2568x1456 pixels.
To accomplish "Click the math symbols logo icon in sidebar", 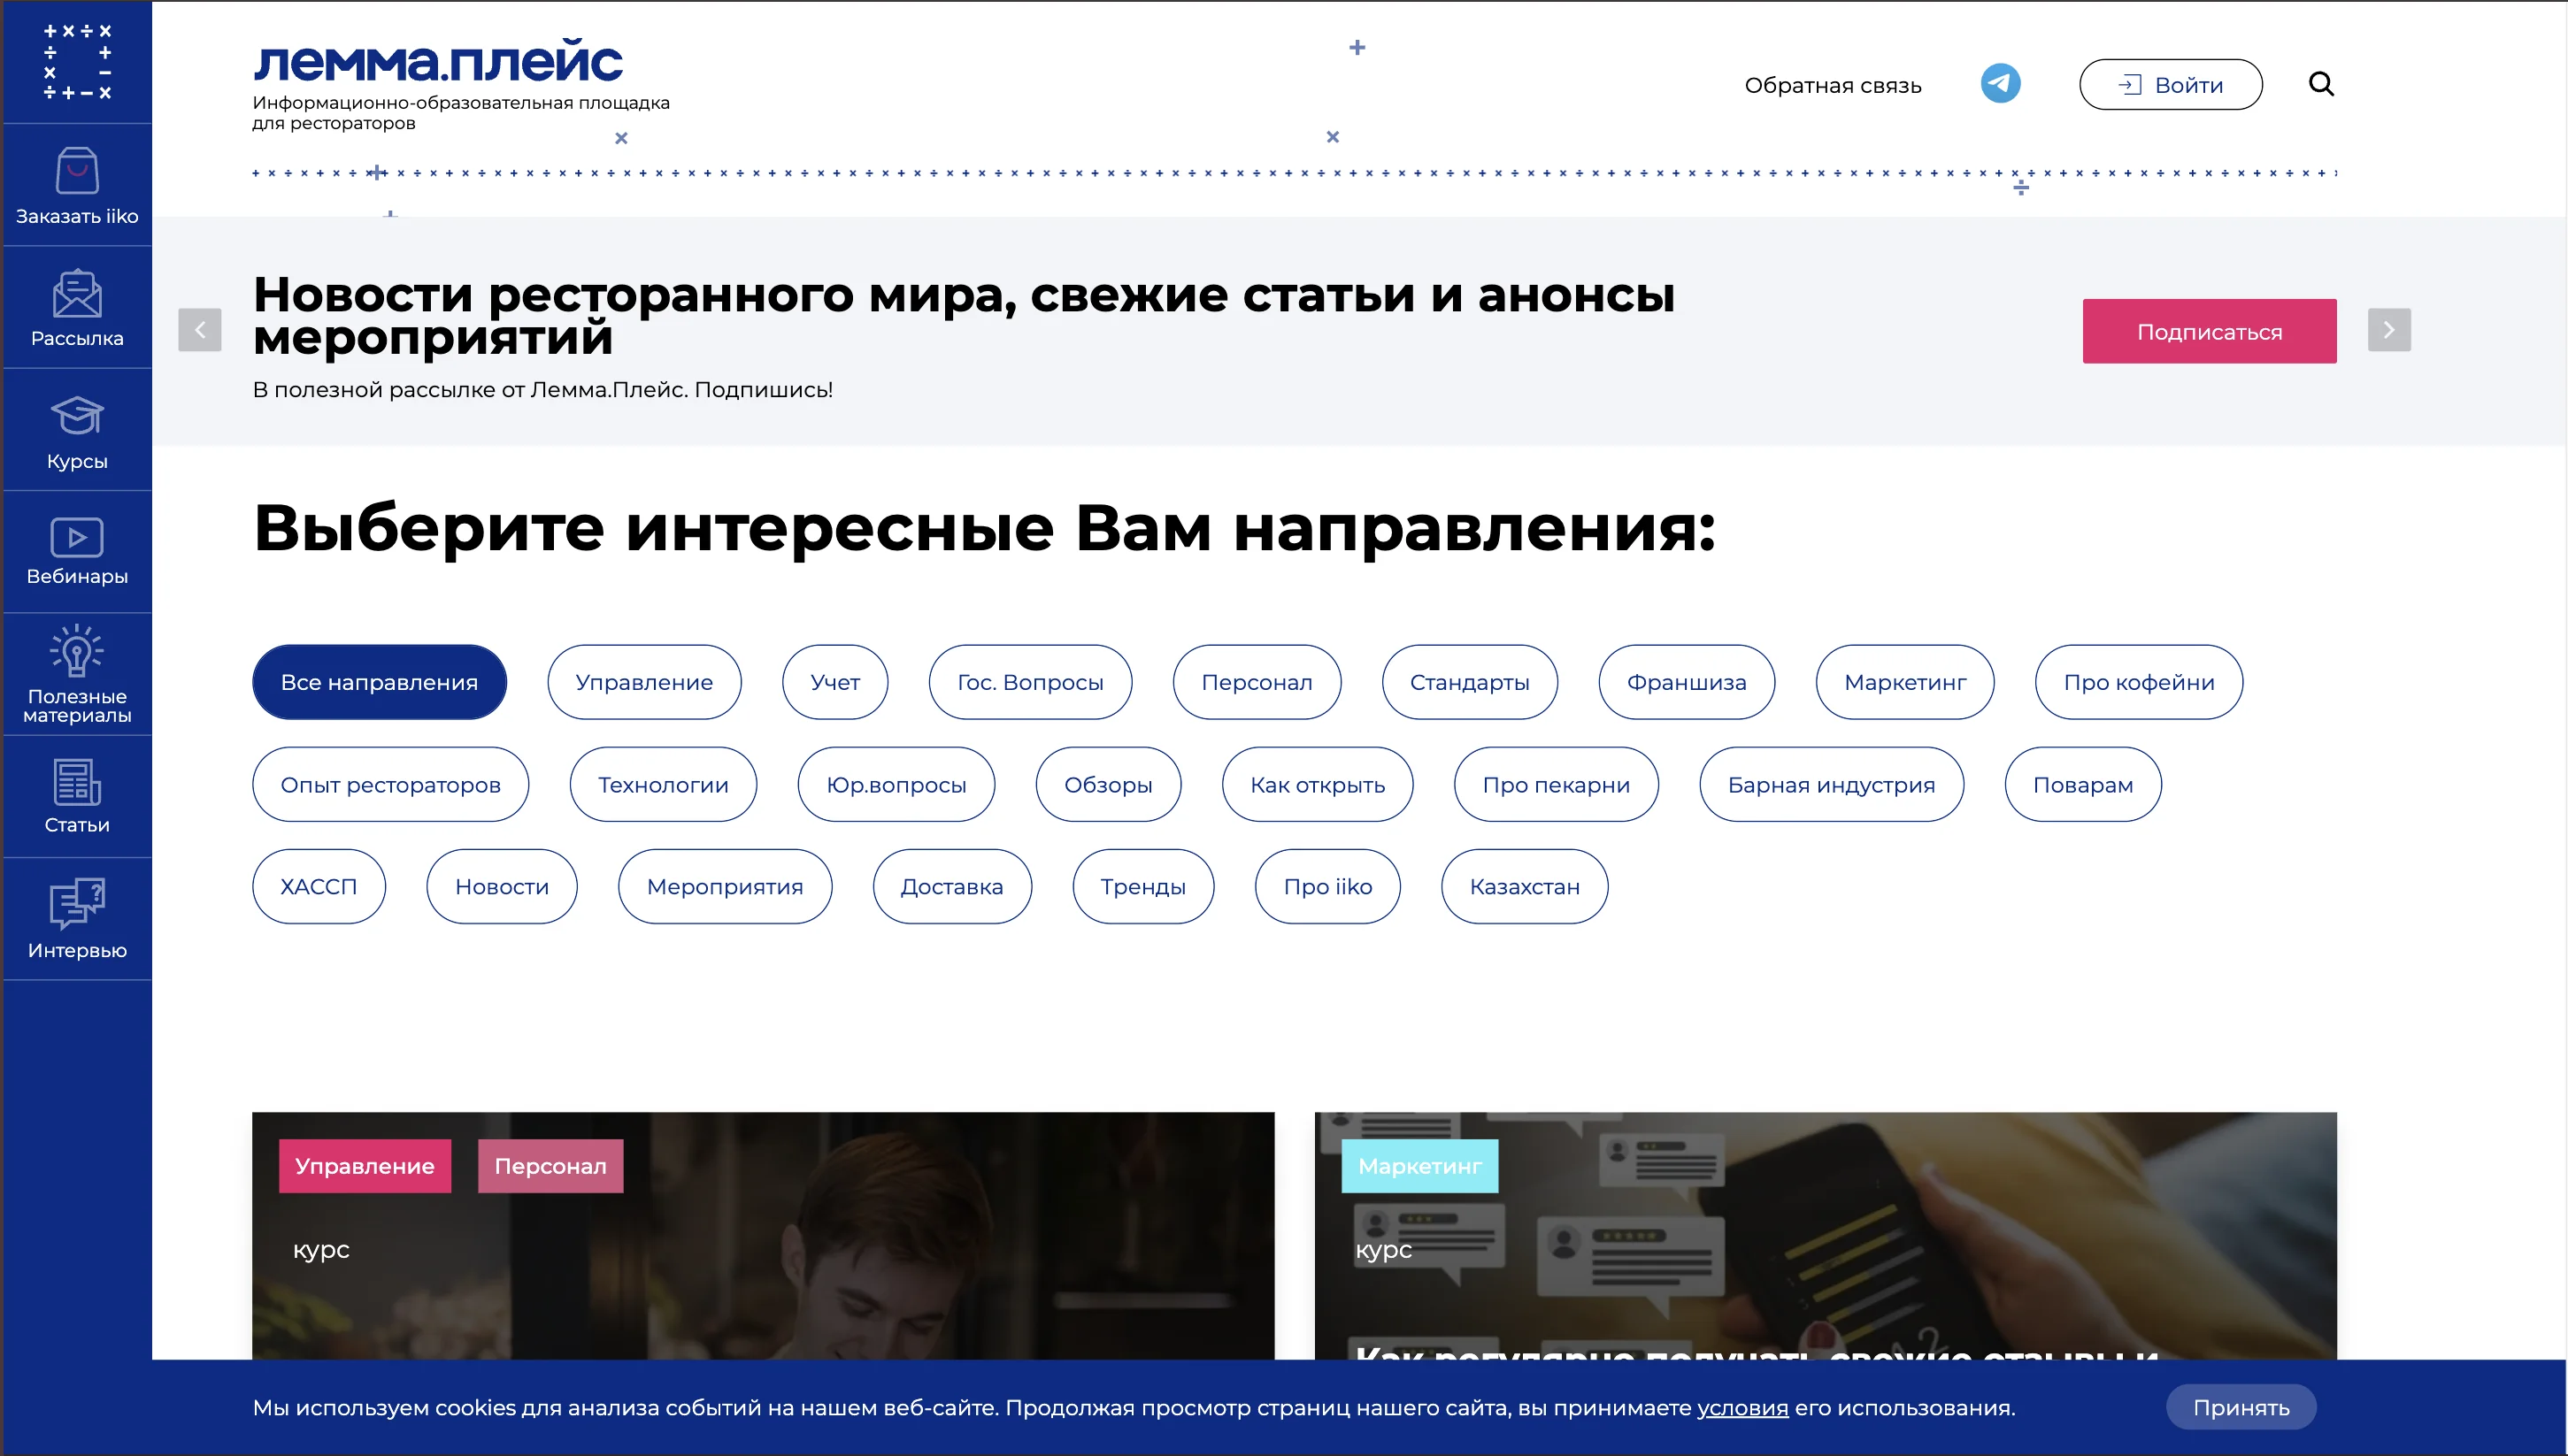I will pyautogui.click(x=77, y=62).
